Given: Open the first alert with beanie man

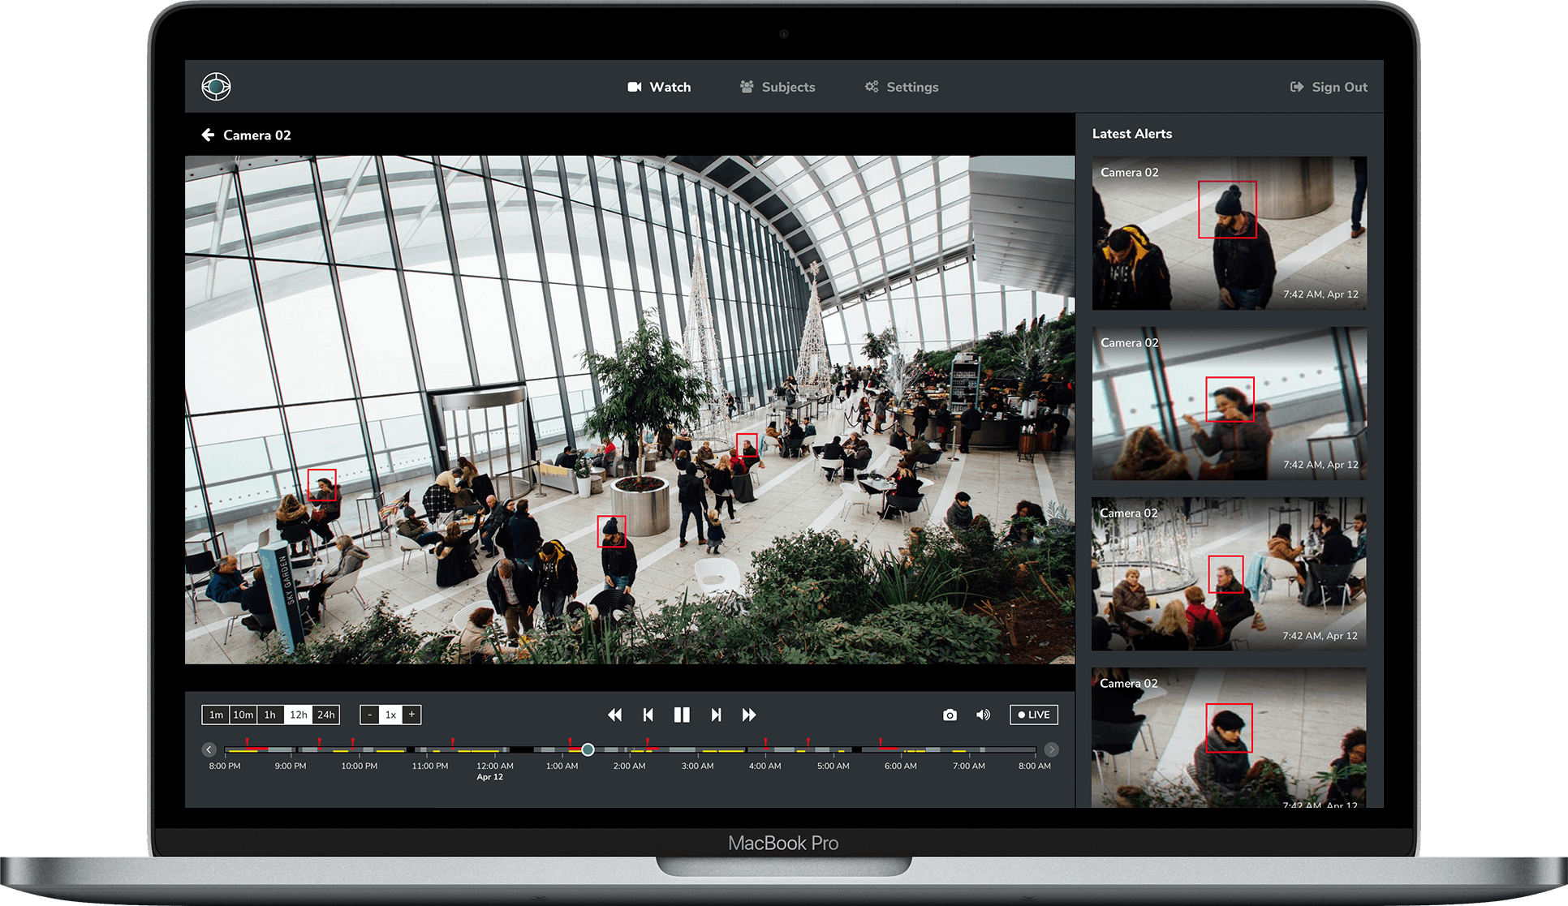Looking at the screenshot, I should click(1229, 233).
